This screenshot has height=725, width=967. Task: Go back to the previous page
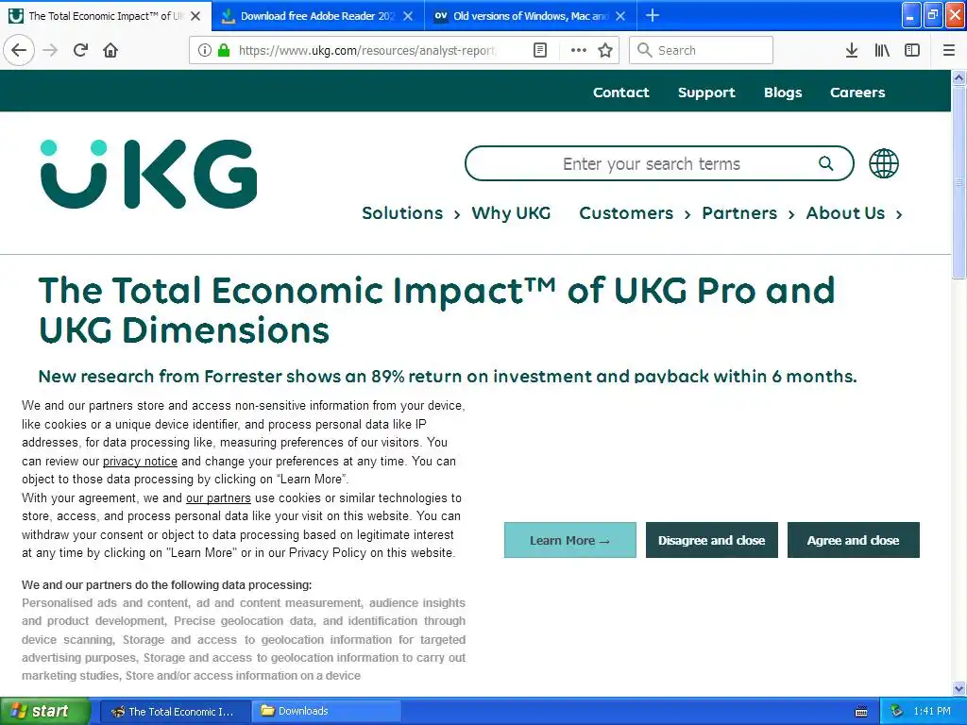click(x=19, y=50)
